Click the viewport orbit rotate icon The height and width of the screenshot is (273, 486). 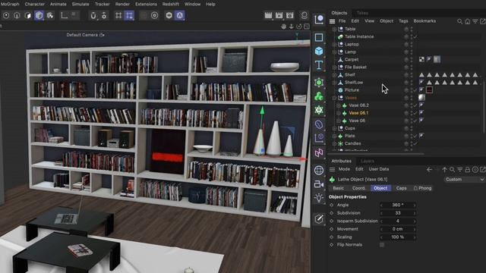point(298,27)
